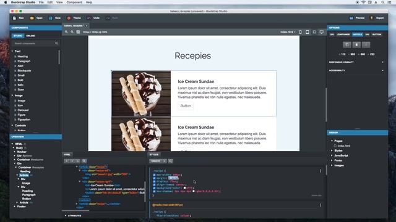Image resolution: width=396 pixels, height=222 pixels.
Task: Click the delete component icon in Options
Action: 356,45
